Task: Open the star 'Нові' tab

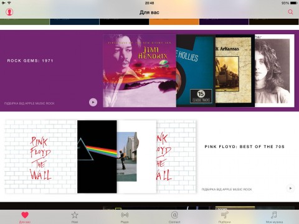Action: [75, 217]
